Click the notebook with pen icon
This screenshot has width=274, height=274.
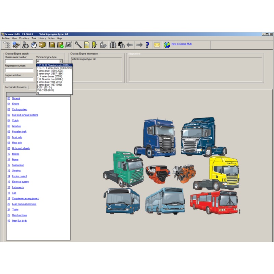pos(68,45)
